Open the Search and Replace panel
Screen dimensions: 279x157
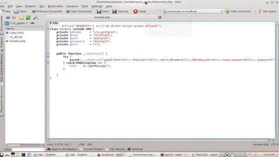pos(62,149)
